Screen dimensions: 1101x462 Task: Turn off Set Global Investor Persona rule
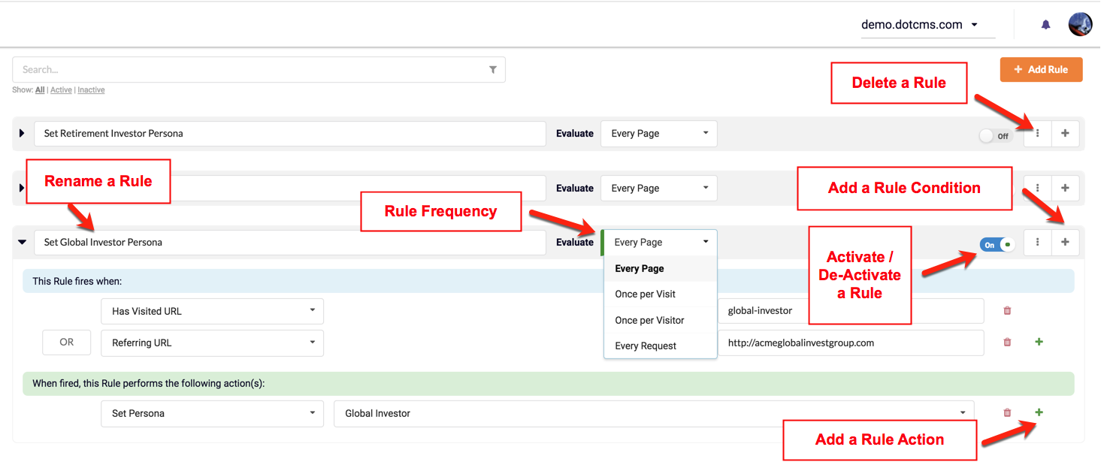pyautogui.click(x=997, y=244)
